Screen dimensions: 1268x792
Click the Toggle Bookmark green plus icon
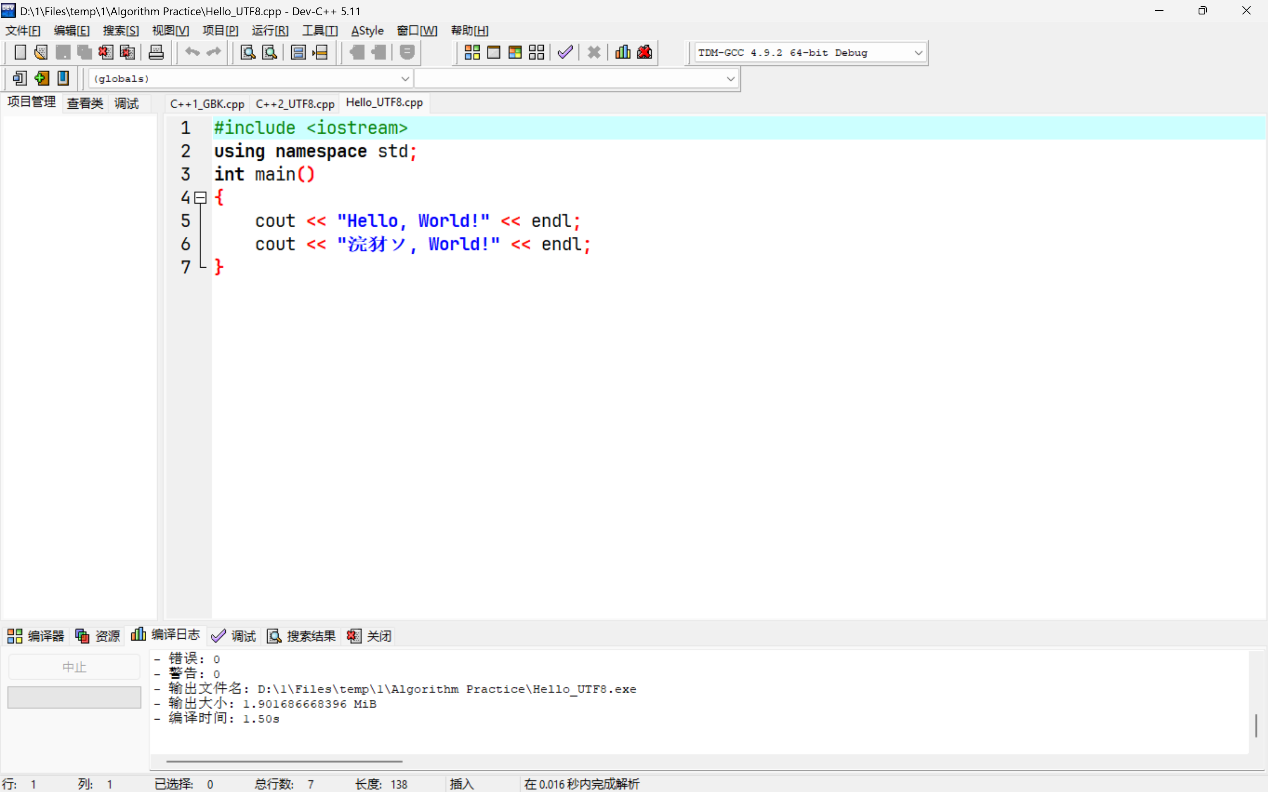pyautogui.click(x=41, y=78)
